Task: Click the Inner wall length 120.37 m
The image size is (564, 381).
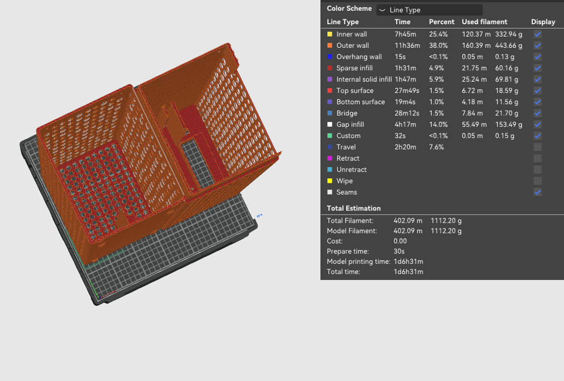Action: (476, 34)
